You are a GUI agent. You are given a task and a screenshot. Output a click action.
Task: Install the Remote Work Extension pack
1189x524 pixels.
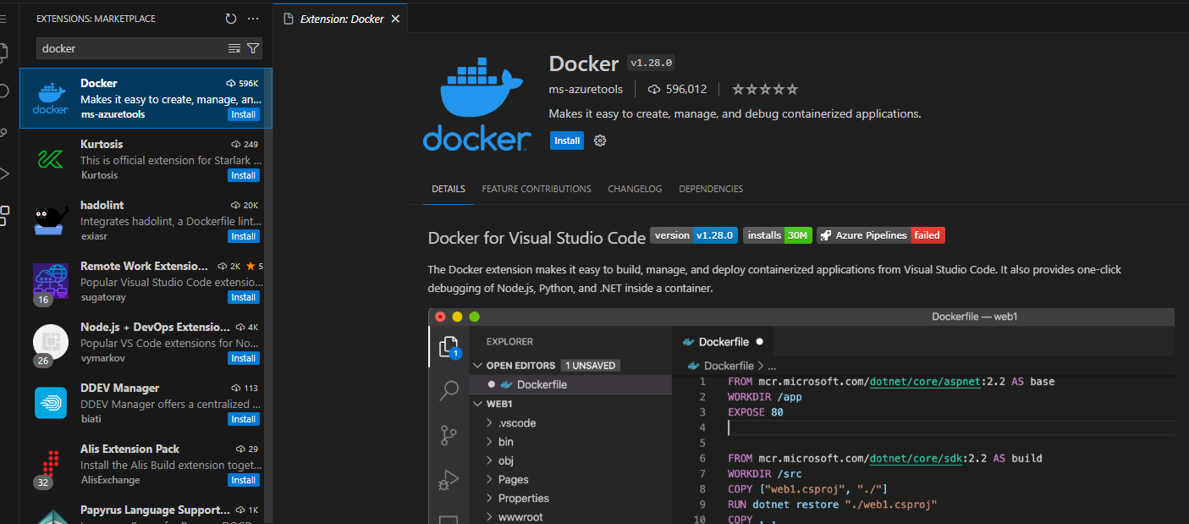[x=244, y=297]
